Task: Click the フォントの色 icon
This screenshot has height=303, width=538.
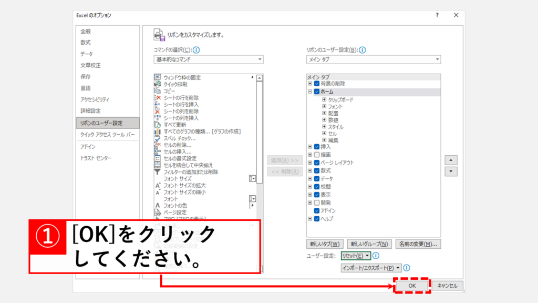Action: coord(158,206)
